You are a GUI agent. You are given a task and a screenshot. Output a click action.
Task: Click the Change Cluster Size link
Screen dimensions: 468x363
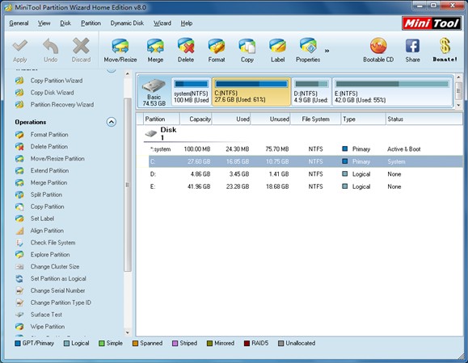pos(55,266)
